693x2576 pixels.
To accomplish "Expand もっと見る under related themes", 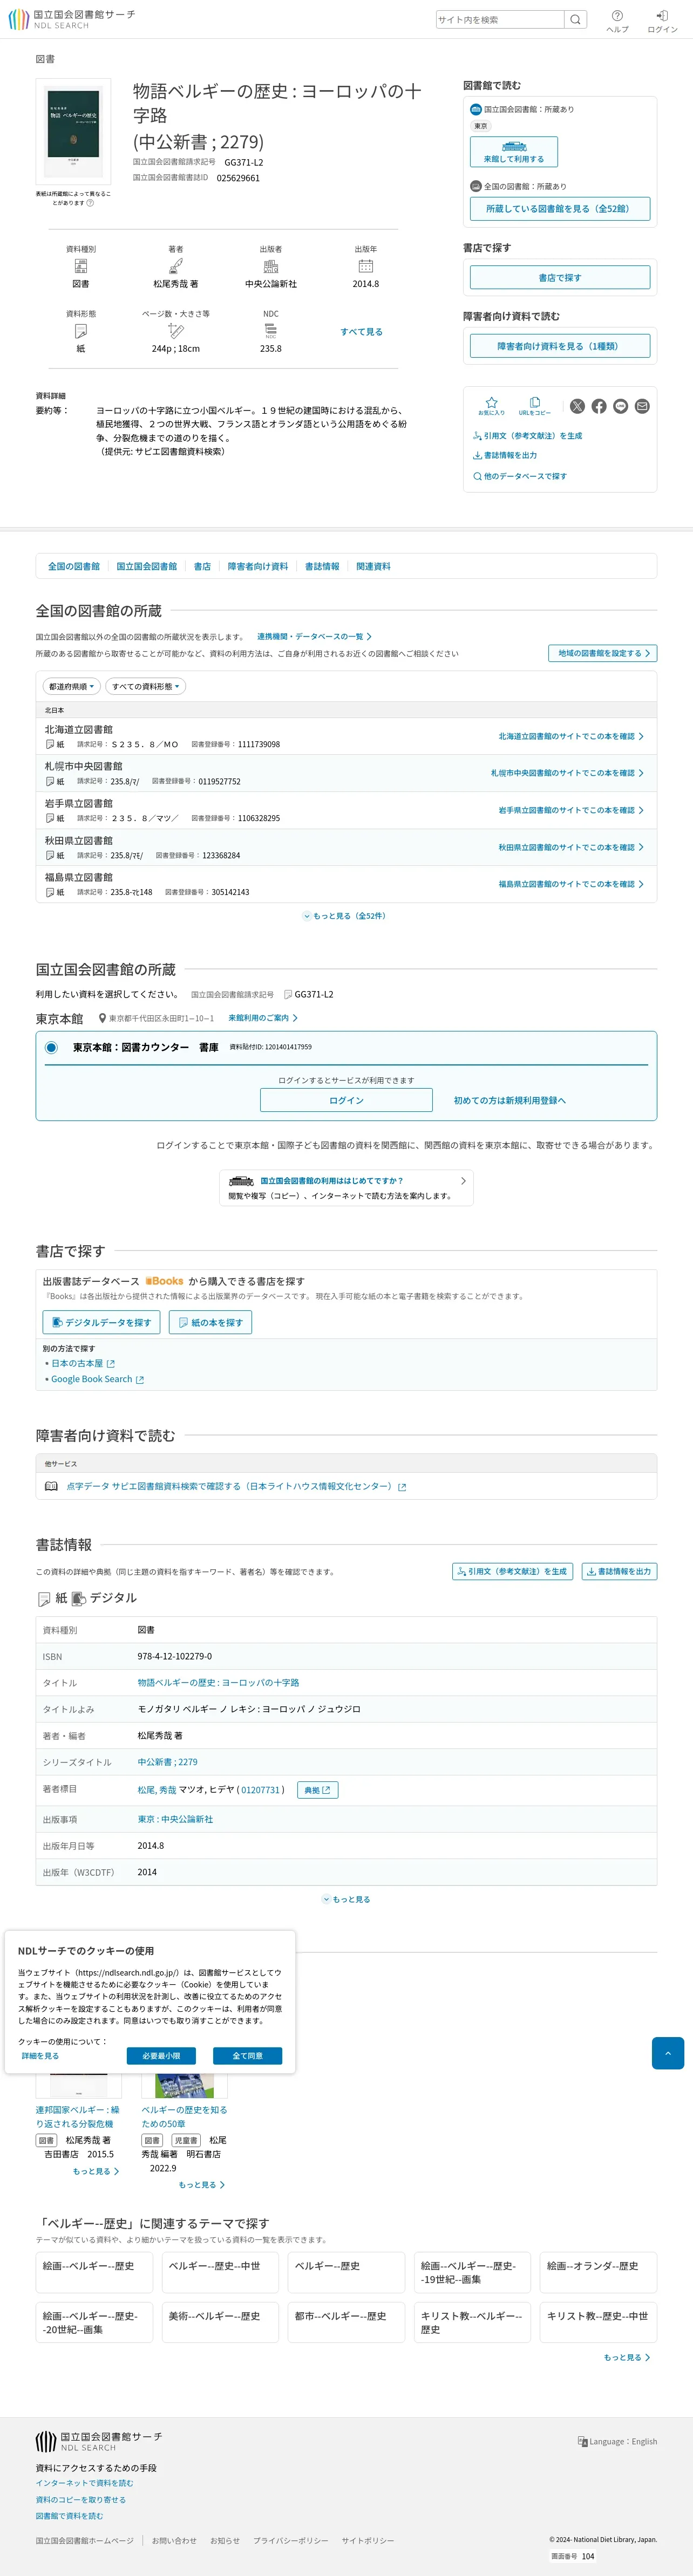I will [x=627, y=2357].
